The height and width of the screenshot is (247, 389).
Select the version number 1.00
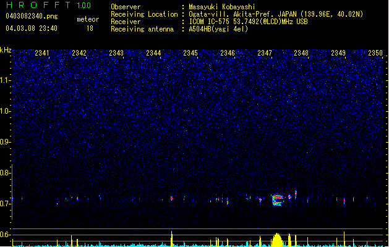pos(84,6)
